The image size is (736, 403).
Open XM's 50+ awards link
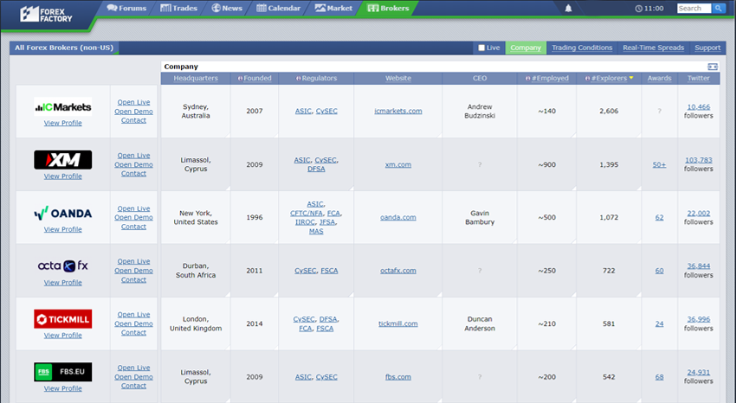pos(660,164)
